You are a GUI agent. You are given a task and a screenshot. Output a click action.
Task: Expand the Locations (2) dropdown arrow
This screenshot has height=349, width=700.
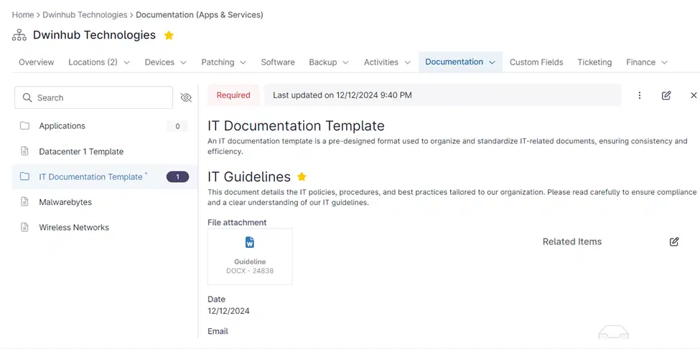click(x=127, y=62)
